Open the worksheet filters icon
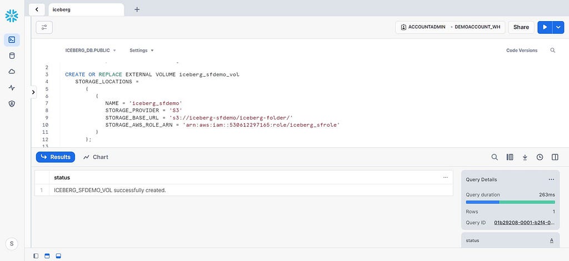Image resolution: width=569 pixels, height=261 pixels. click(x=44, y=27)
